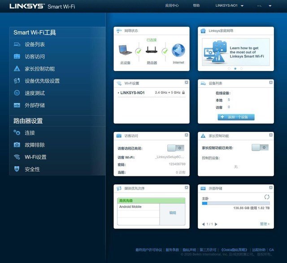Expand the LINKSYS-NO1 Wi-Fi network entry
The height and width of the screenshot is (263, 287).
click(x=118, y=93)
